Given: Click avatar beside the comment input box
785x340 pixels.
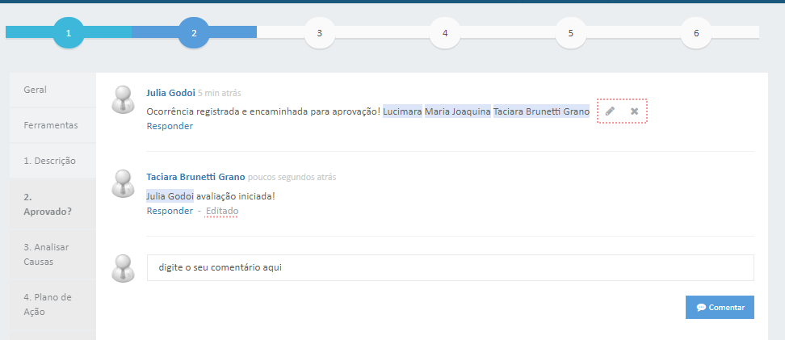Looking at the screenshot, I should (x=123, y=268).
